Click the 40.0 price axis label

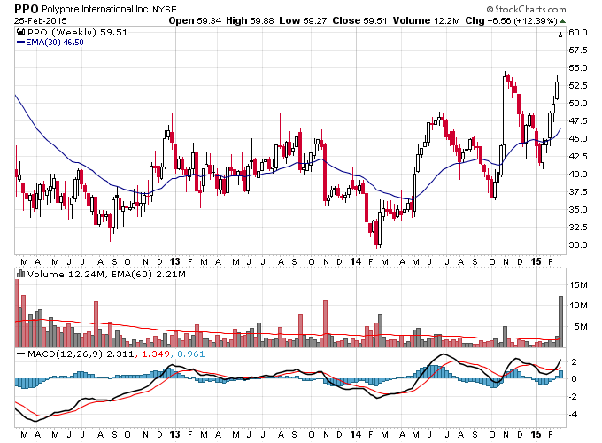coord(578,174)
